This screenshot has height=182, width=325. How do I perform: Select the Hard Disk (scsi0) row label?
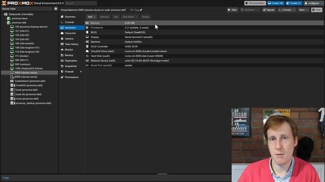click(100, 56)
